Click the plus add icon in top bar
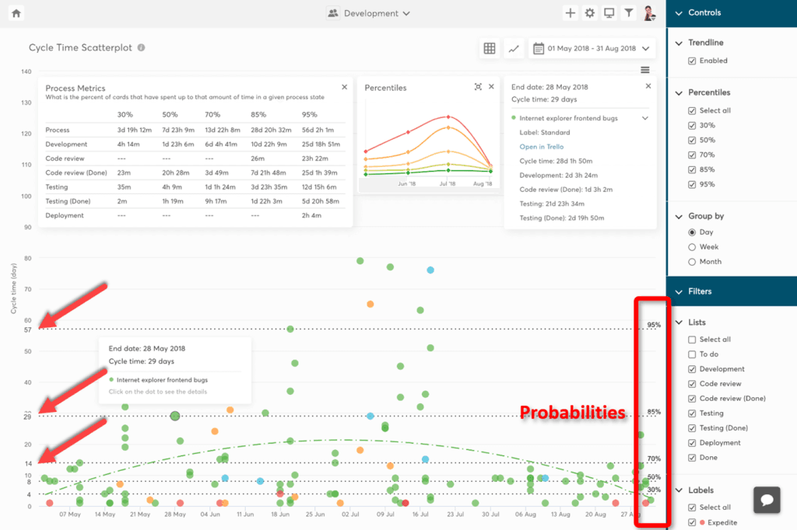The width and height of the screenshot is (797, 530). tap(571, 13)
